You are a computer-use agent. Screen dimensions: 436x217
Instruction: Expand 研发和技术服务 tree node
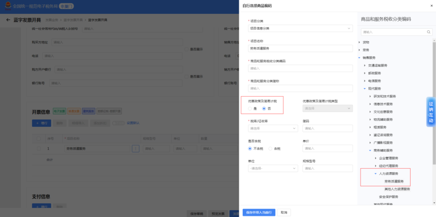370,96
